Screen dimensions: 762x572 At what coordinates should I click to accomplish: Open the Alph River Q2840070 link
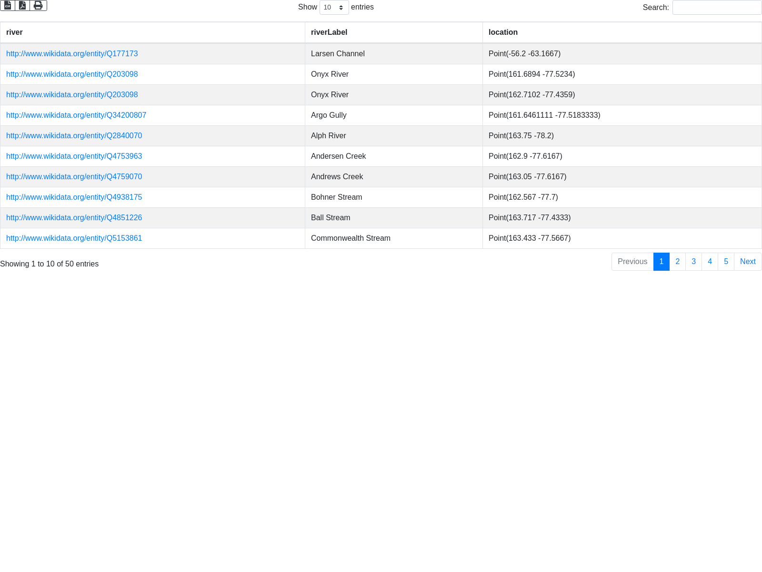click(74, 136)
